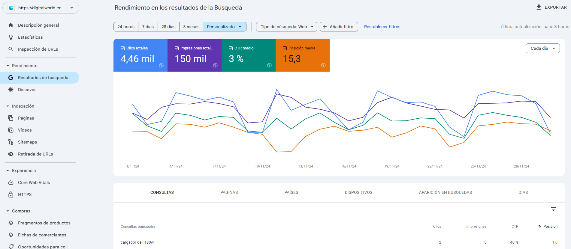Click the HTTPS padlock icon
This screenshot has height=249, width=571.
[11, 194]
